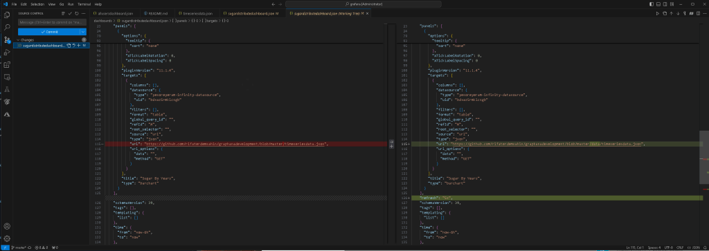709x251 pixels.
Task: Open the Extensions view
Action: [7, 65]
